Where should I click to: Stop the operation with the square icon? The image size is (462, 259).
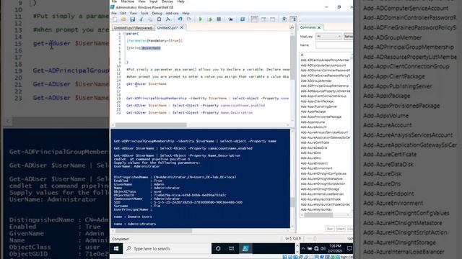pyautogui.click(x=219, y=19)
